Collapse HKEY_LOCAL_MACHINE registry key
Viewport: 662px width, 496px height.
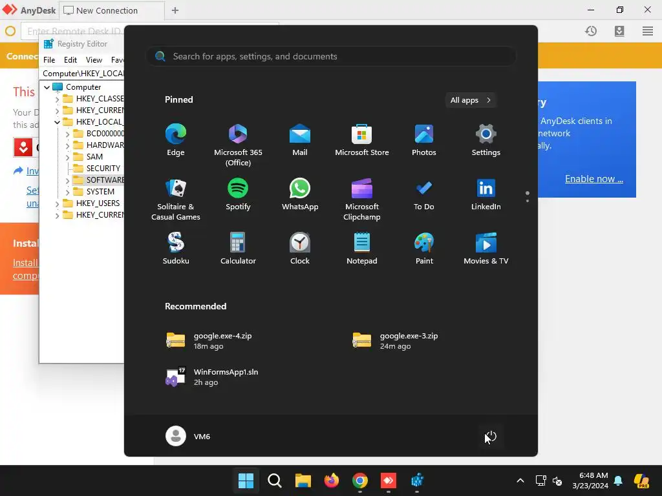pyautogui.click(x=58, y=122)
